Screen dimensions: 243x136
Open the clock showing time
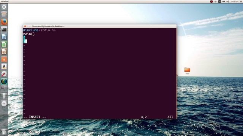(234, 2)
